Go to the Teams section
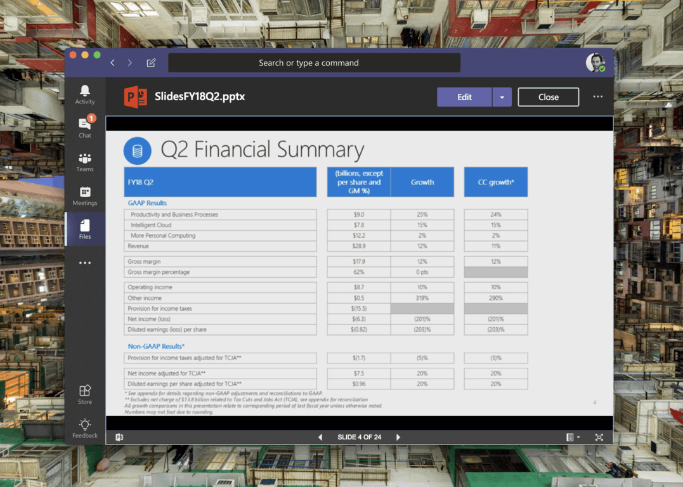This screenshot has width=683, height=487. coord(85,162)
